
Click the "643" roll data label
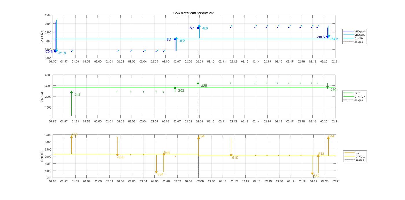[x=321, y=154]
